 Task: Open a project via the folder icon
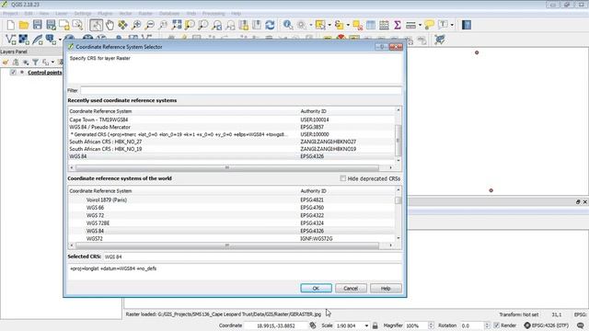[24, 25]
